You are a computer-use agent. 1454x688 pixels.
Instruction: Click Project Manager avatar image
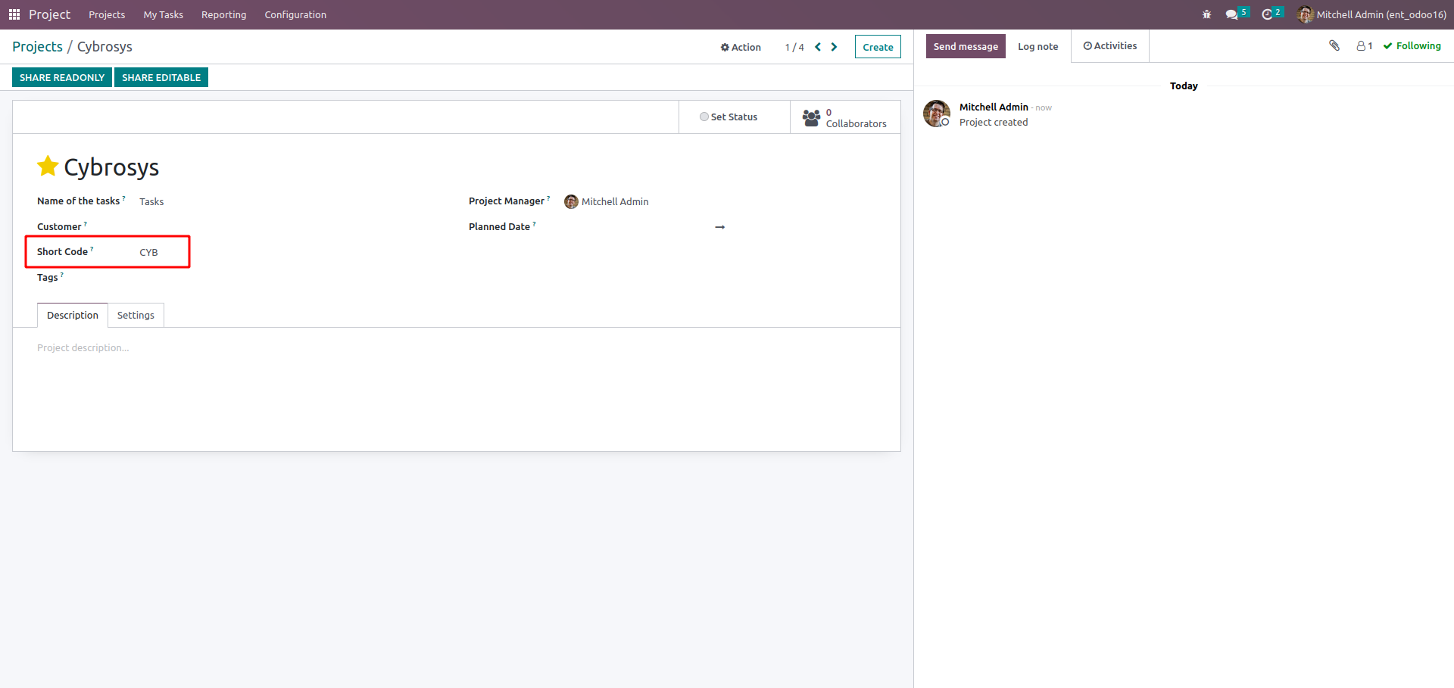coord(571,201)
